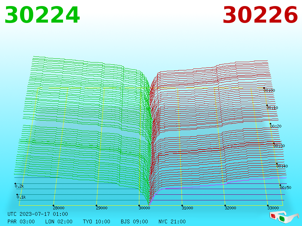Click the 29000 price axis label
This screenshot has height=226, width=302.
coord(102,208)
